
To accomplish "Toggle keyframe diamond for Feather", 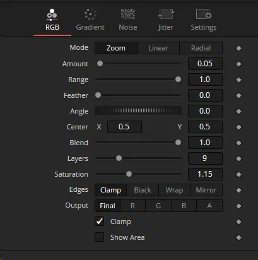I will 238,95.
